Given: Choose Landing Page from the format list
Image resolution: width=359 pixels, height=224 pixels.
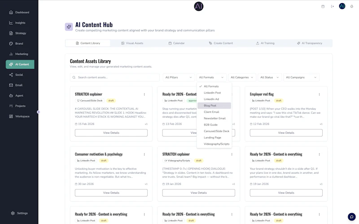Looking at the screenshot, I should (214, 138).
